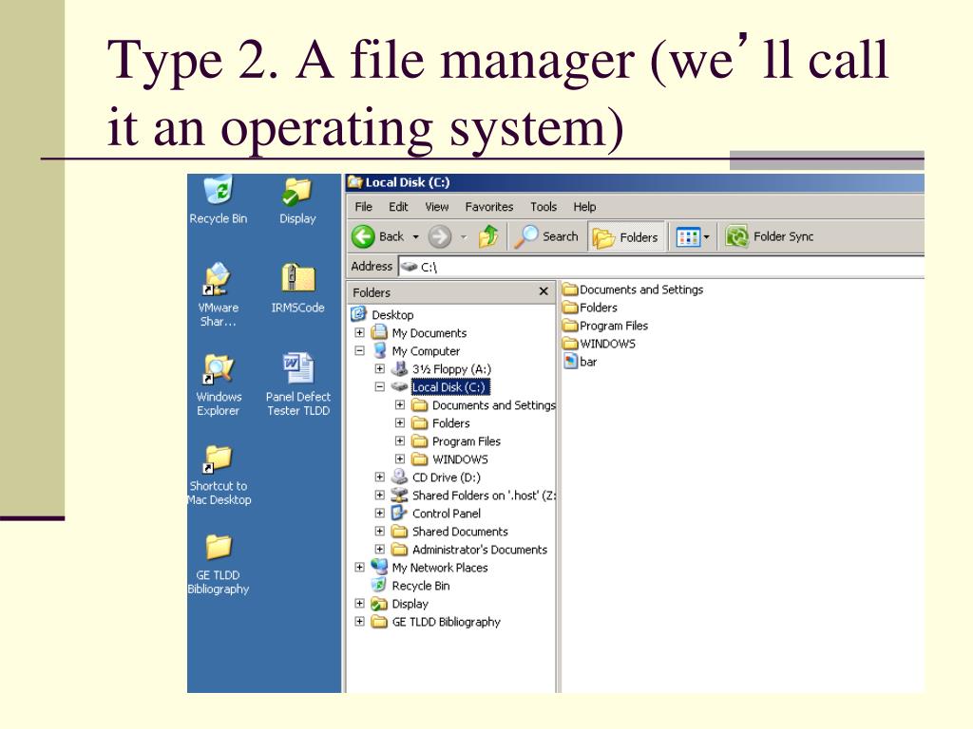Open the Tools menu

pos(544,206)
